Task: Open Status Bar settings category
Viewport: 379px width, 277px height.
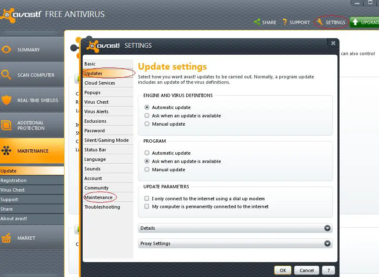Action: tap(108, 150)
